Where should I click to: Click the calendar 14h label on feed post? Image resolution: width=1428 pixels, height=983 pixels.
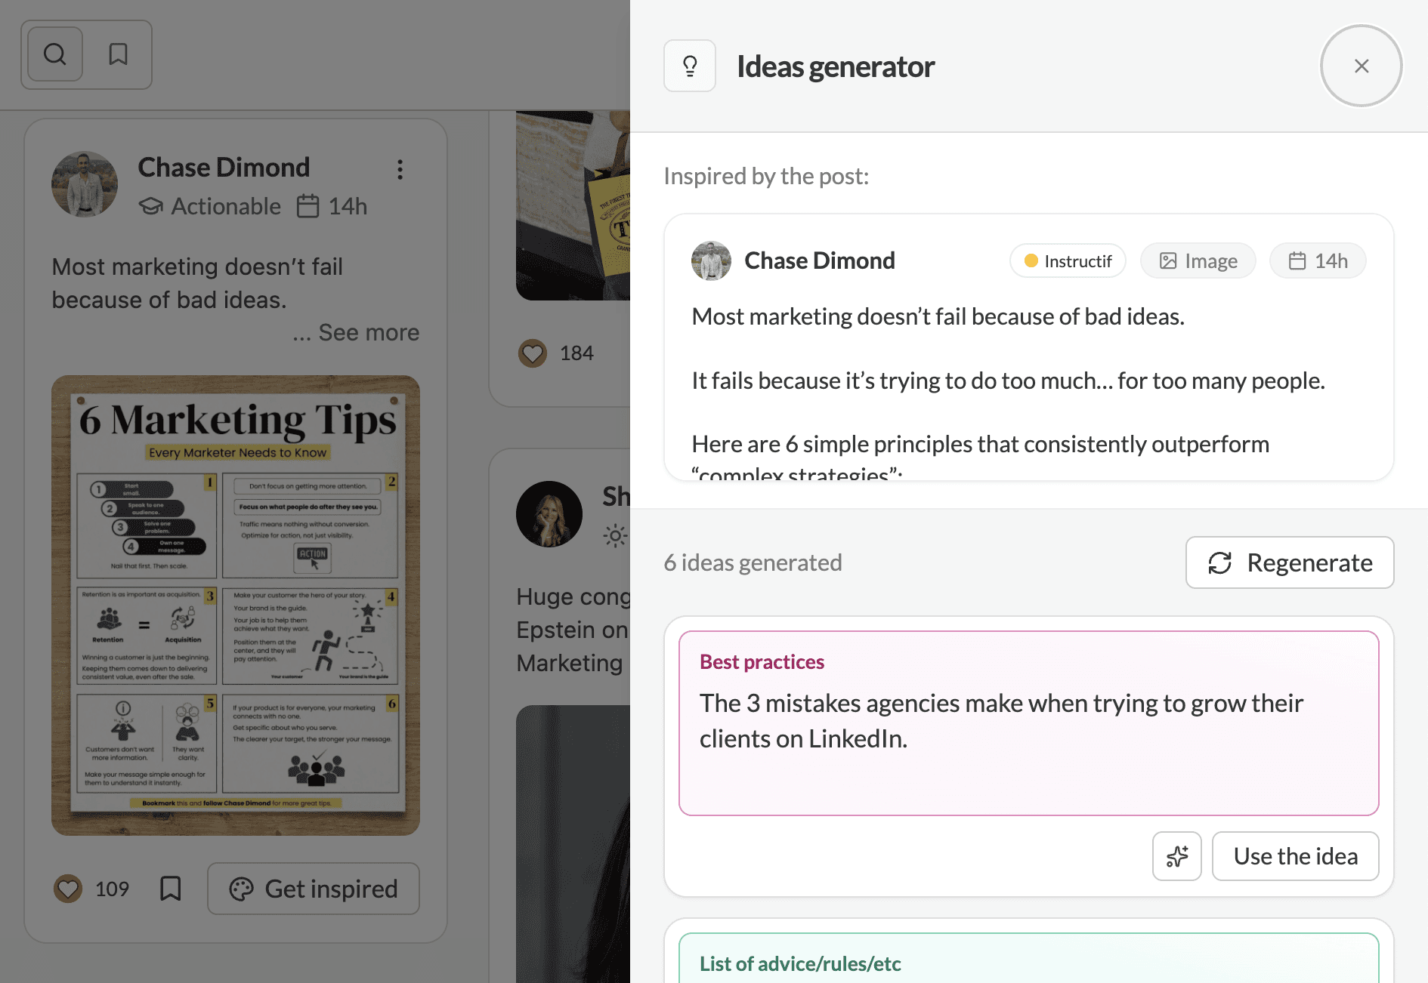tap(332, 206)
